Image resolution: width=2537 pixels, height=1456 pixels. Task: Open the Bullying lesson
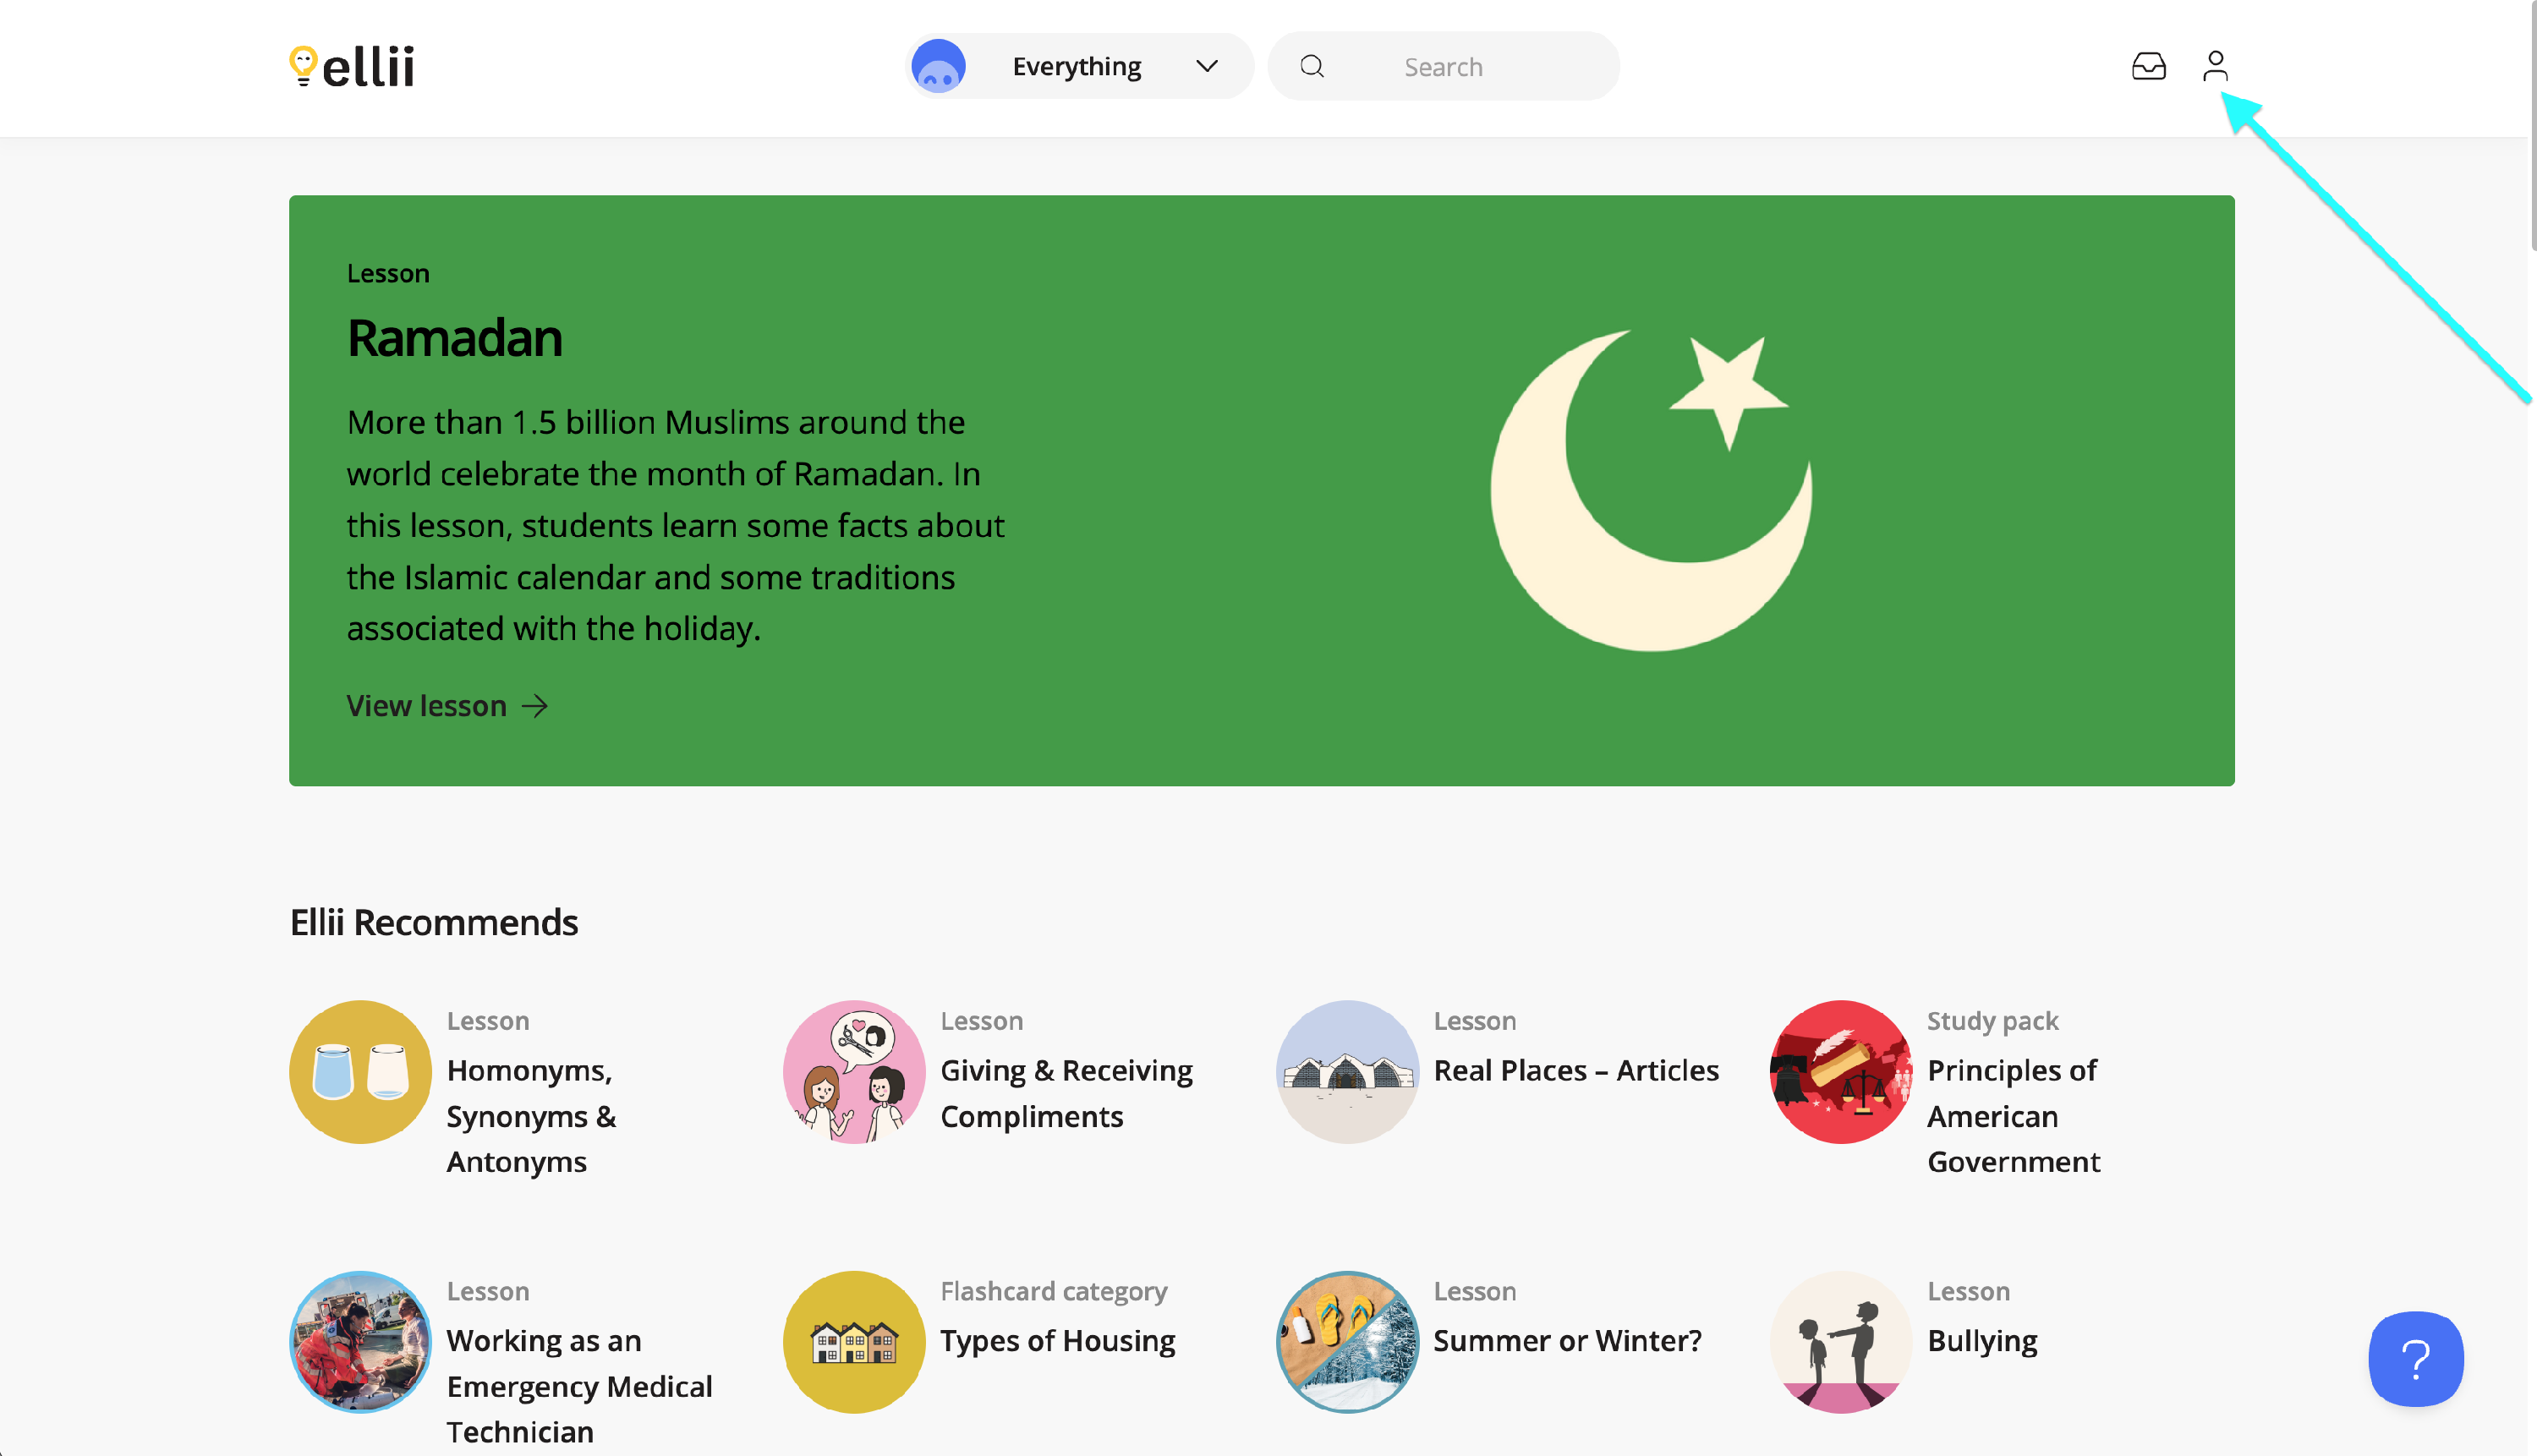tap(1981, 1340)
